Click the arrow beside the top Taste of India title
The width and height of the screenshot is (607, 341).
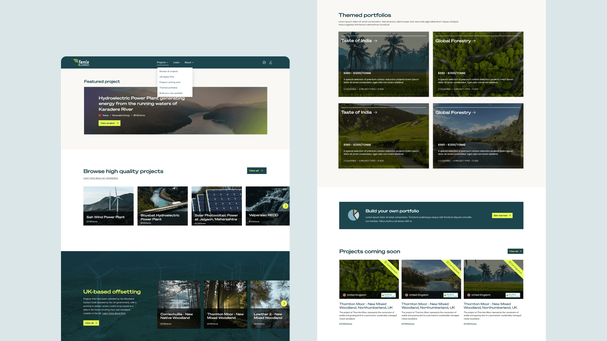pyautogui.click(x=375, y=41)
